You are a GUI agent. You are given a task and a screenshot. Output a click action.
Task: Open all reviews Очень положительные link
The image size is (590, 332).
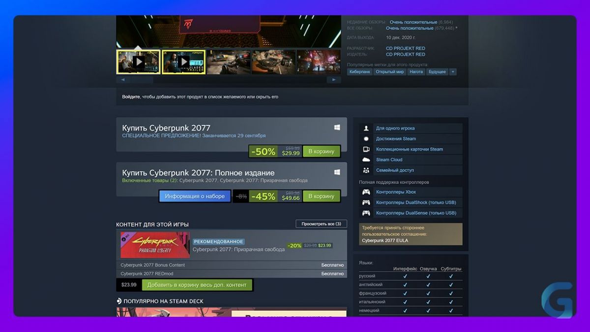click(410, 28)
